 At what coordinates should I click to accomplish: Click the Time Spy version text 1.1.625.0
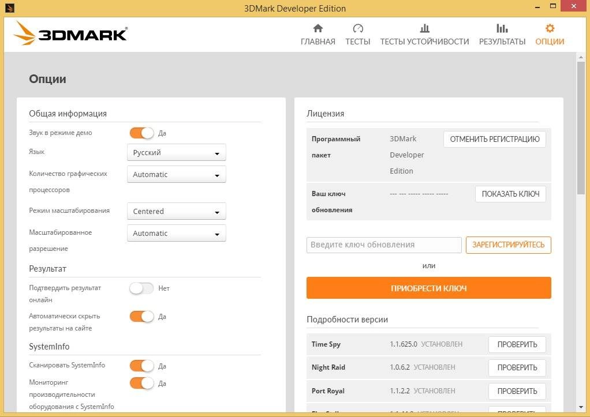pyautogui.click(x=404, y=344)
